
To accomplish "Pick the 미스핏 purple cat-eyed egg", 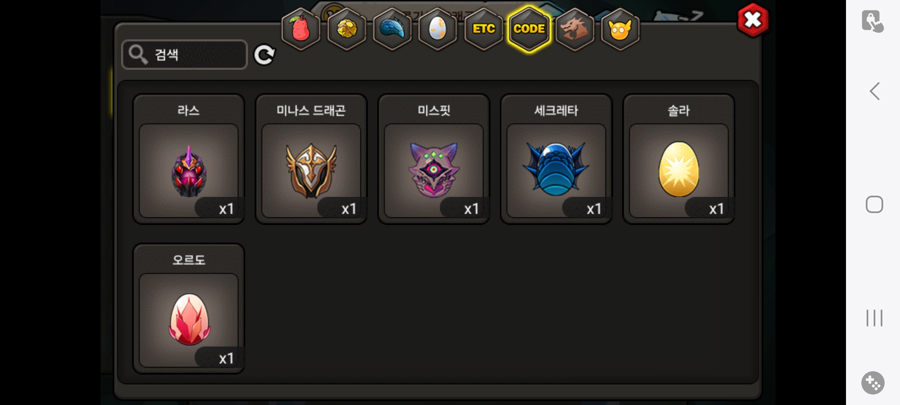I will (x=434, y=159).
